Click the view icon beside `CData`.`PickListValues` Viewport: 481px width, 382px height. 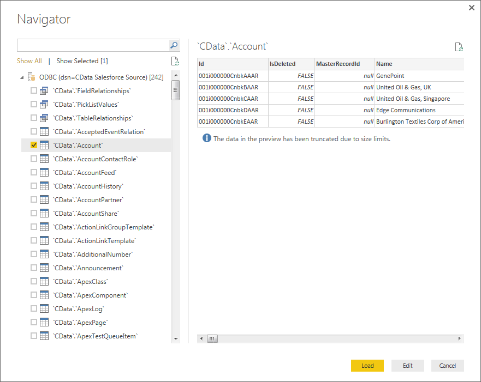point(44,104)
